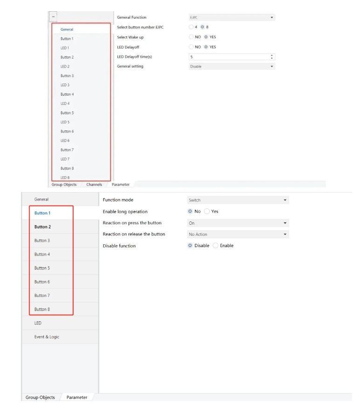
Task: Collapse the tree using the minus icon
Action: click(x=53, y=17)
